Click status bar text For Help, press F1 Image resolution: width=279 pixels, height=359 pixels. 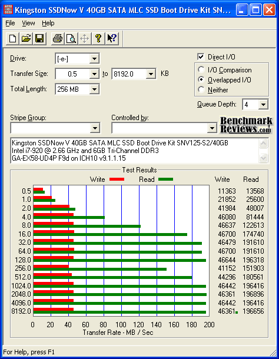[29, 352]
